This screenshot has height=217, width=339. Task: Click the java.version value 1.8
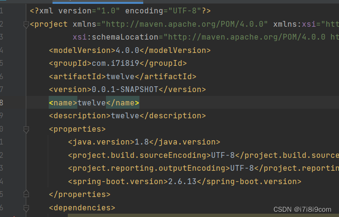tap(142, 142)
